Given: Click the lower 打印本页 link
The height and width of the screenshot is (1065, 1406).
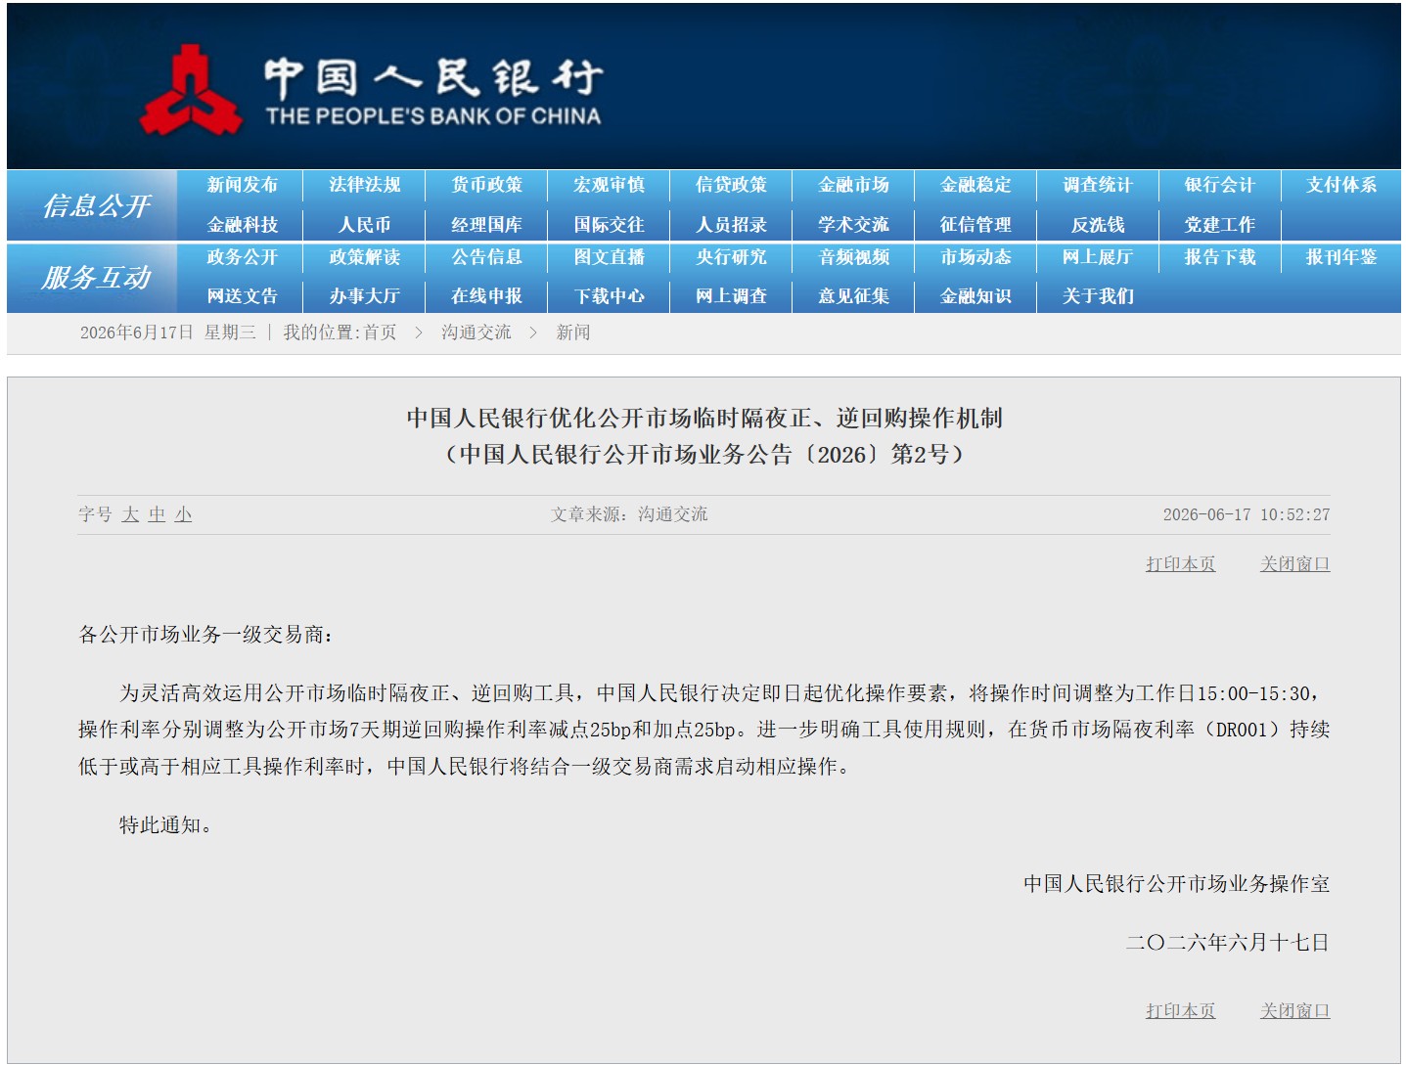Looking at the screenshot, I should point(1181,1011).
